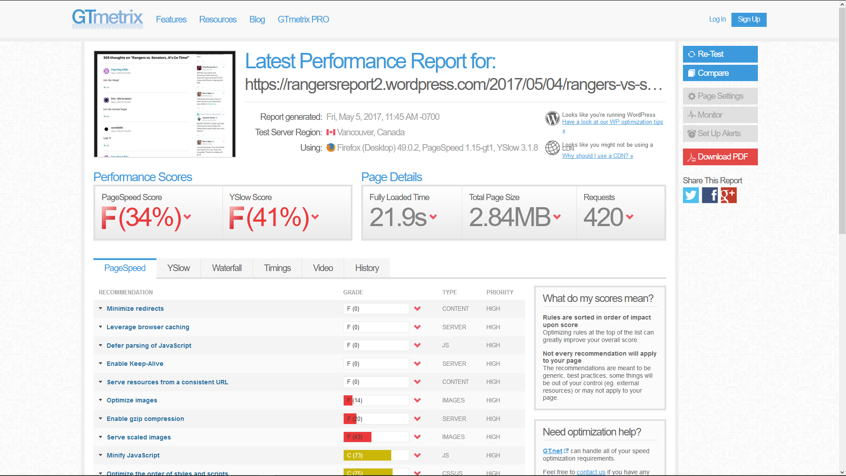846x476 pixels.
Task: Click the Compare button
Action: (720, 73)
